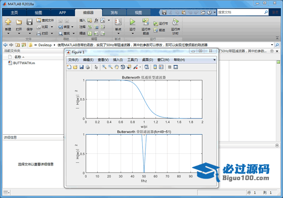
Task: Select the Data Cursor tool
Action: [x=129, y=67]
